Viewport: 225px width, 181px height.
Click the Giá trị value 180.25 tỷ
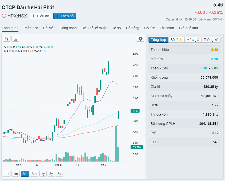[x=211, y=87]
